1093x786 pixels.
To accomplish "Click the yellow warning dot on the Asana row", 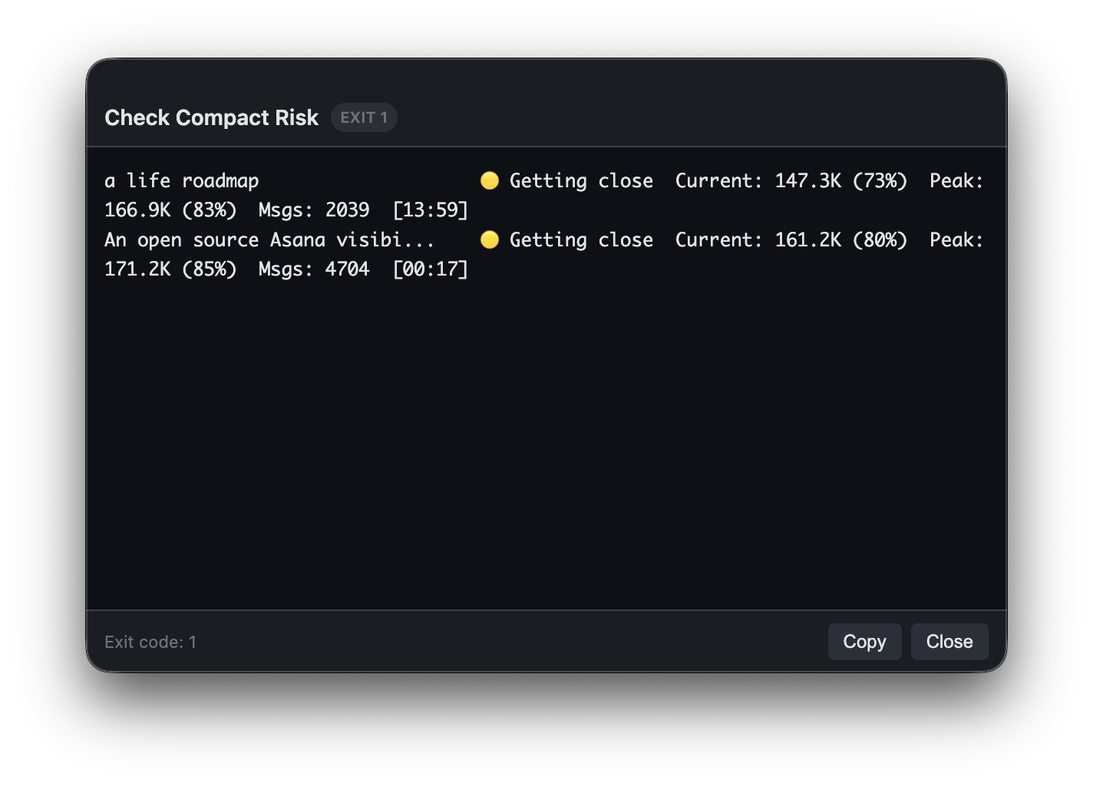I will (490, 239).
